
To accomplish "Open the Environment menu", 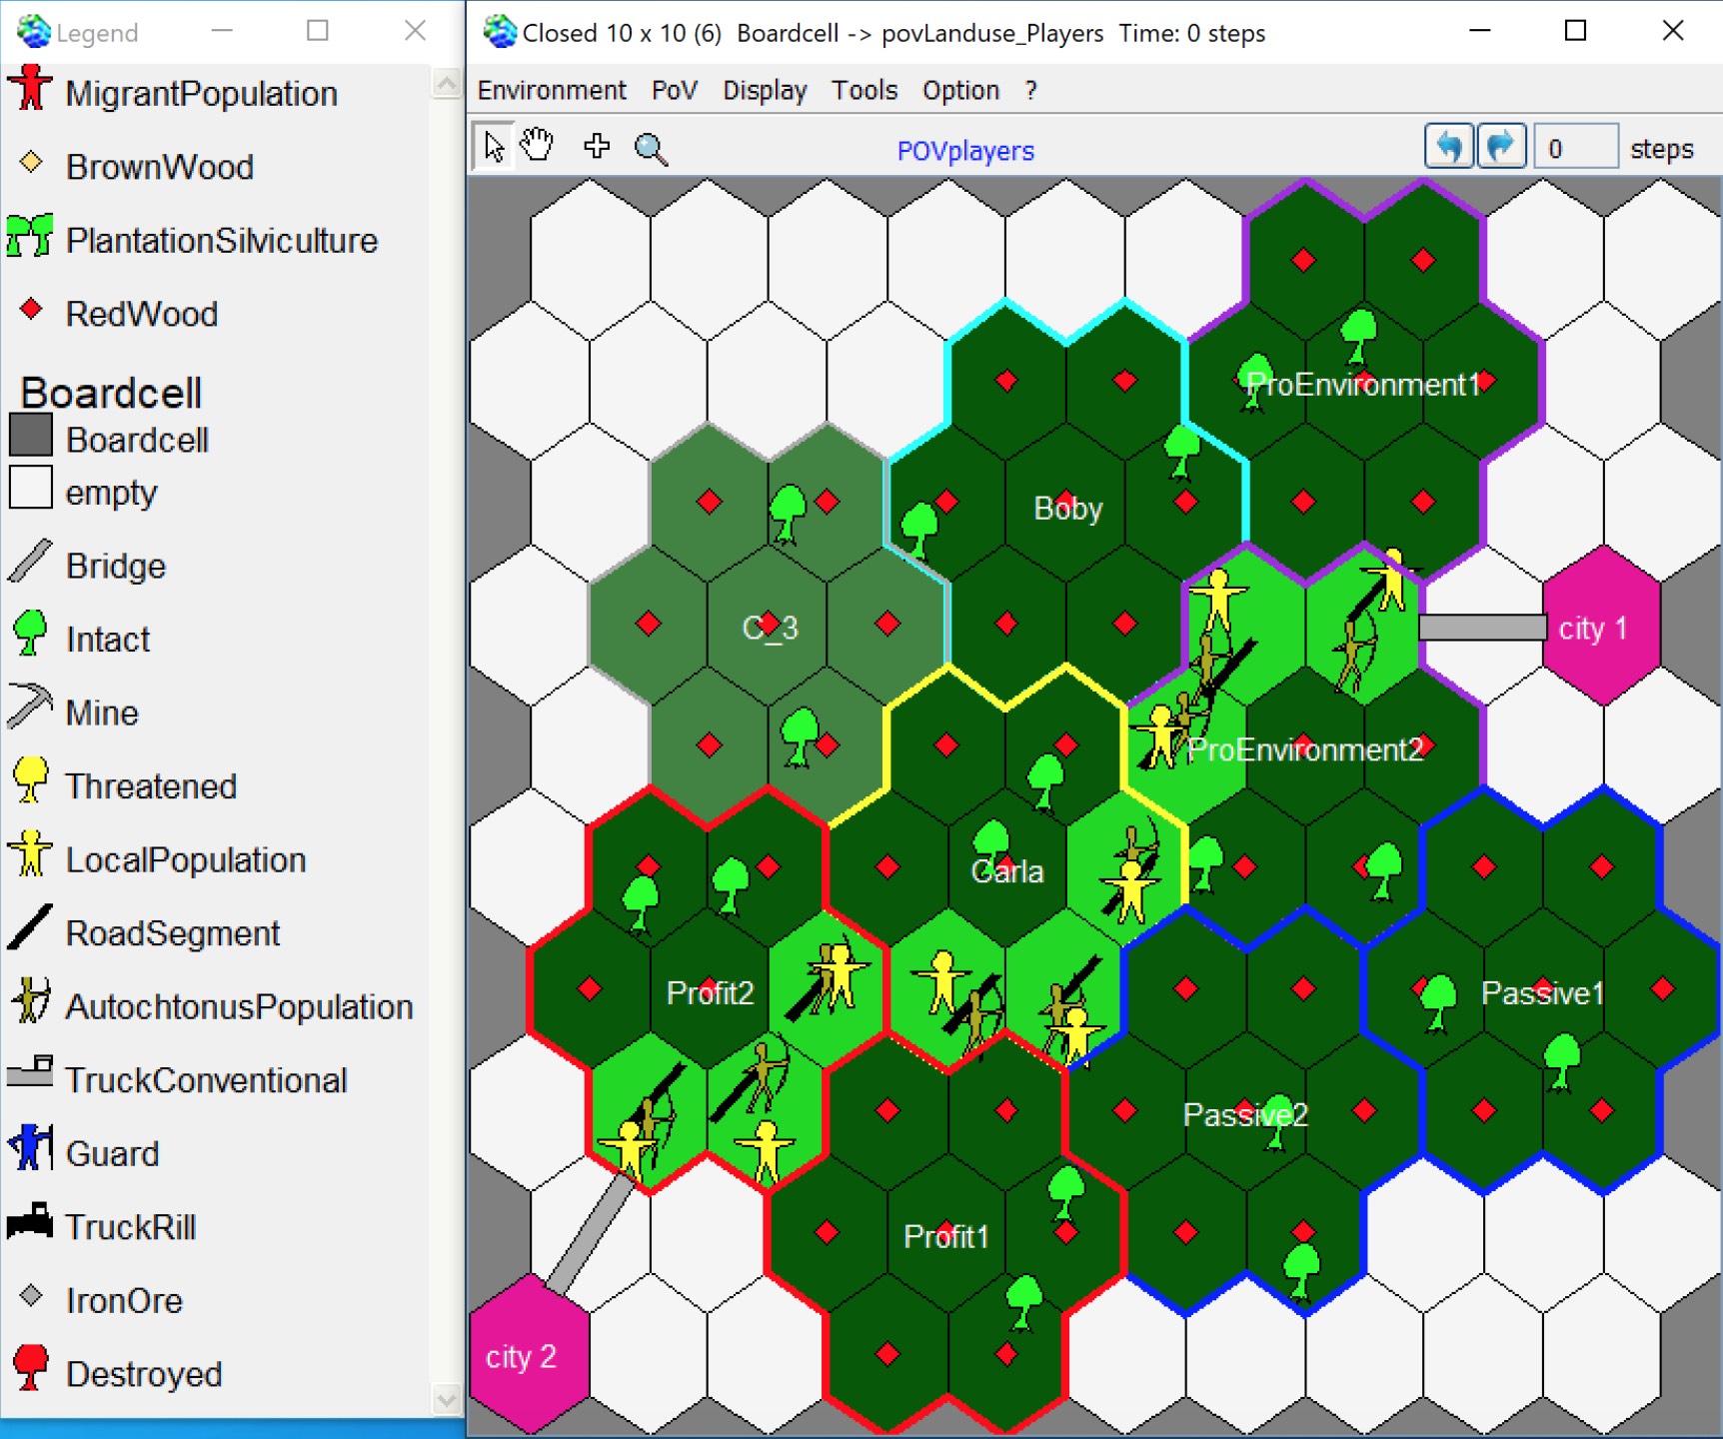I will coord(552,90).
